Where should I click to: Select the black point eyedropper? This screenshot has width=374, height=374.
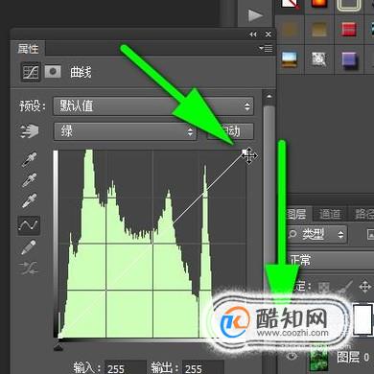29,159
